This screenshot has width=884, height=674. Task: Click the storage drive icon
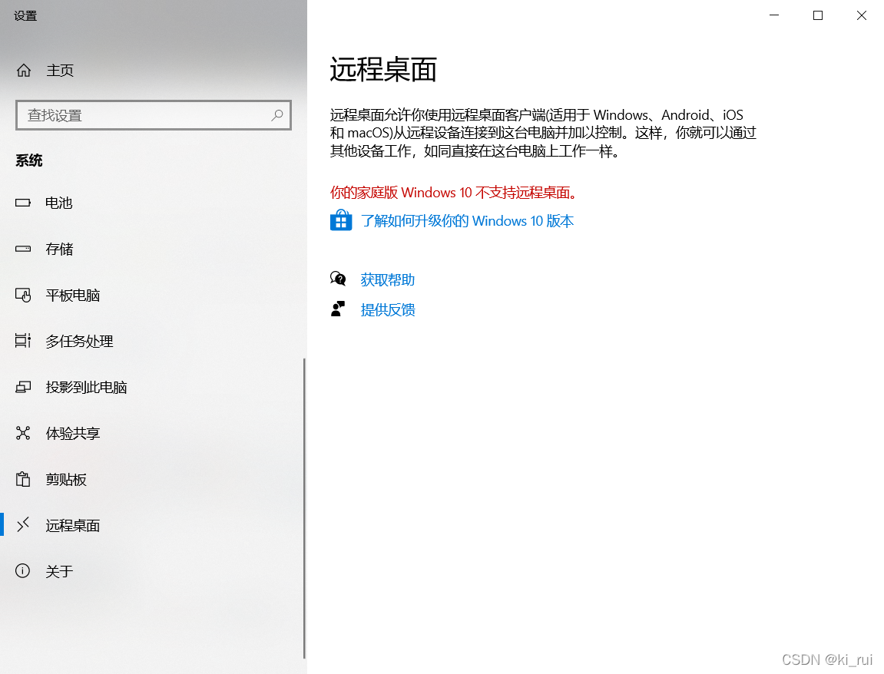pos(23,249)
